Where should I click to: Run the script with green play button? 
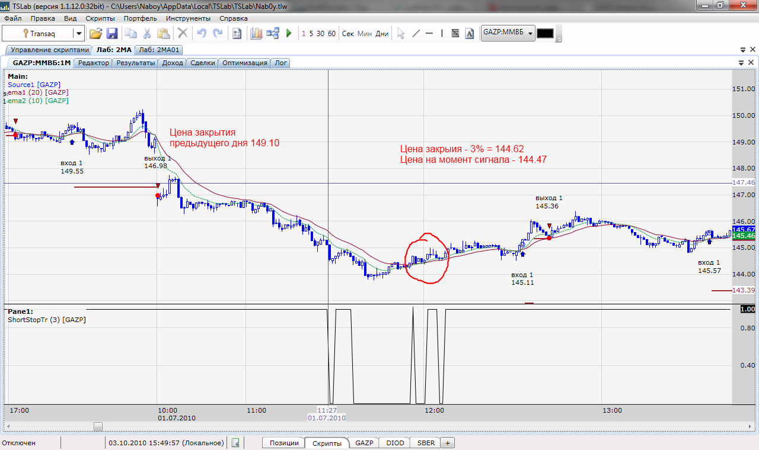pos(289,33)
